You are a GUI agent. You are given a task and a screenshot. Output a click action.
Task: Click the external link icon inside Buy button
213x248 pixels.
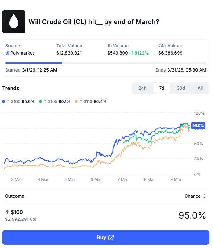pos(111,238)
